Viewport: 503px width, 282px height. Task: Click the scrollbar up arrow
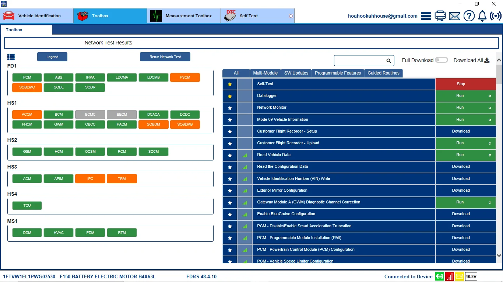pyautogui.click(x=499, y=60)
